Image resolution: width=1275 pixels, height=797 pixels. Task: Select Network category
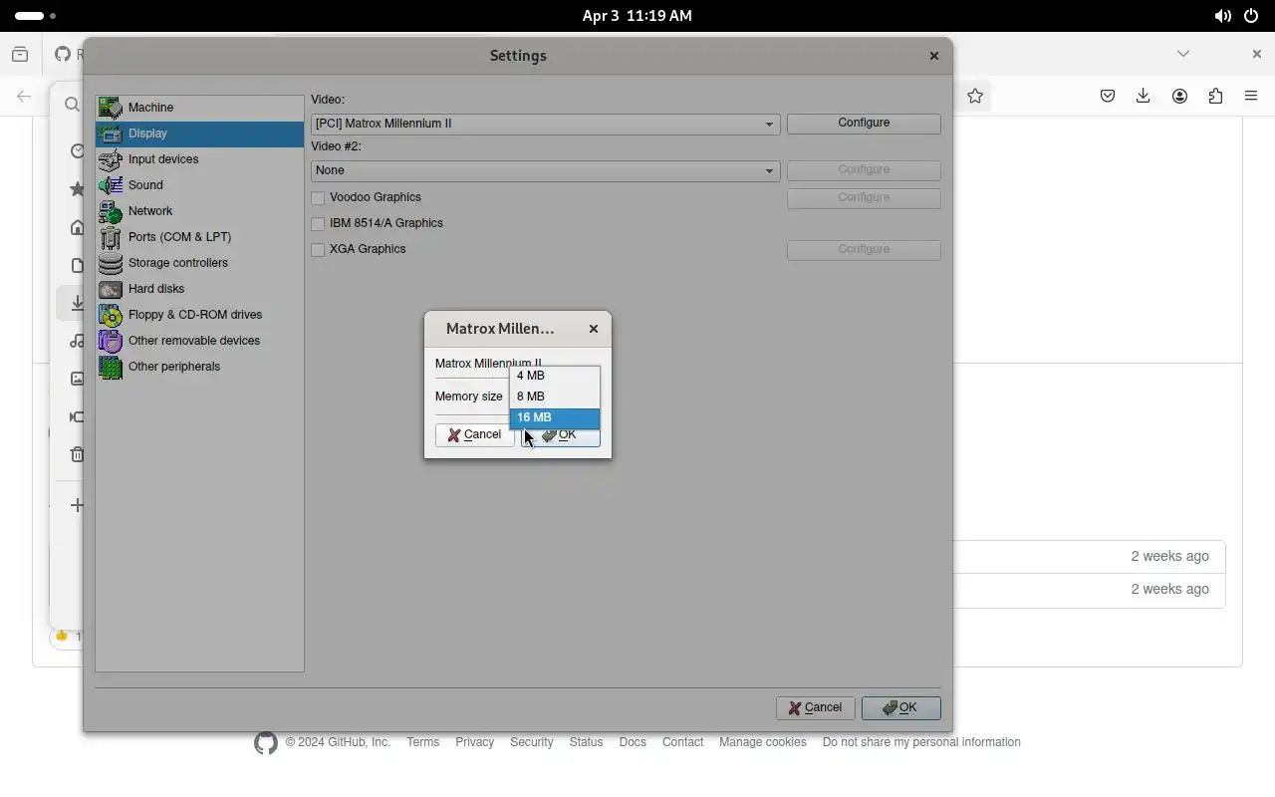pos(199,211)
